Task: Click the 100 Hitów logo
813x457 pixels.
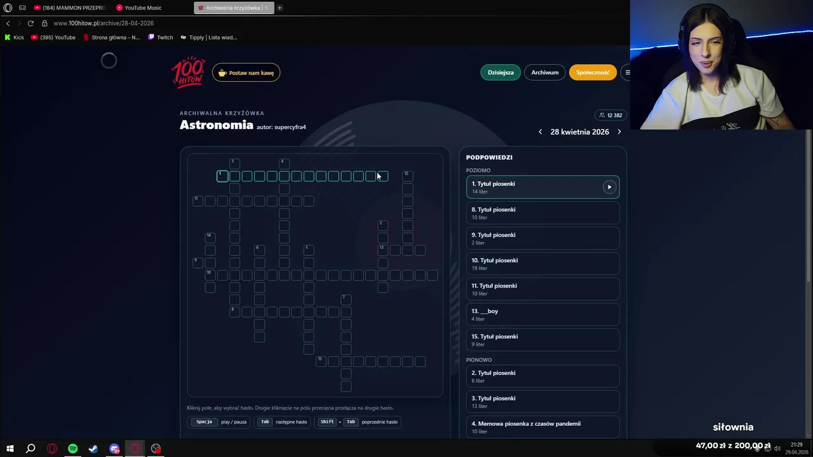Action: point(189,72)
